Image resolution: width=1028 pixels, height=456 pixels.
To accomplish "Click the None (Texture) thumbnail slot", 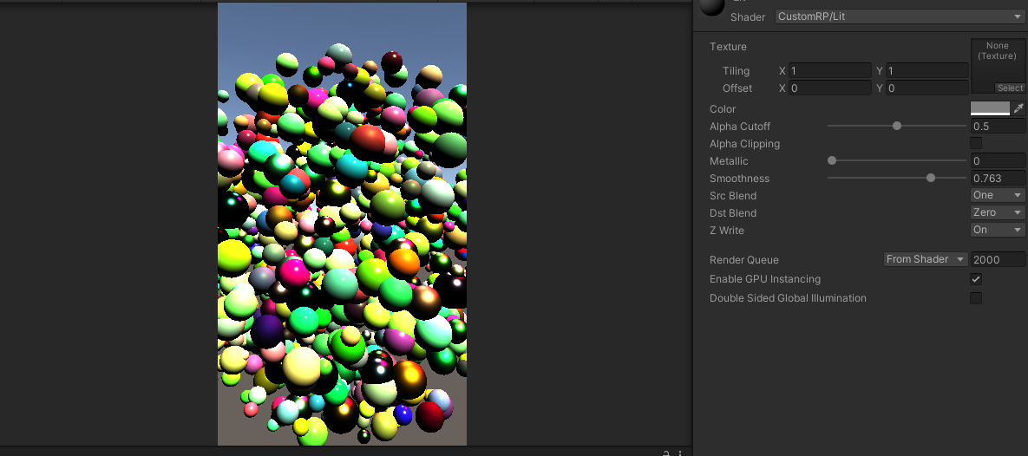I will [998, 59].
